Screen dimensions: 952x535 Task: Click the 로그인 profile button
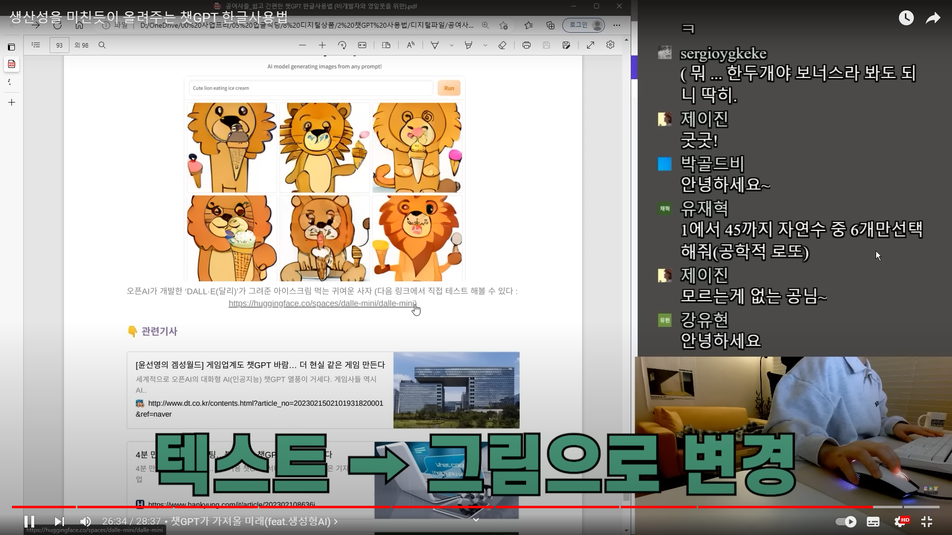click(x=584, y=25)
